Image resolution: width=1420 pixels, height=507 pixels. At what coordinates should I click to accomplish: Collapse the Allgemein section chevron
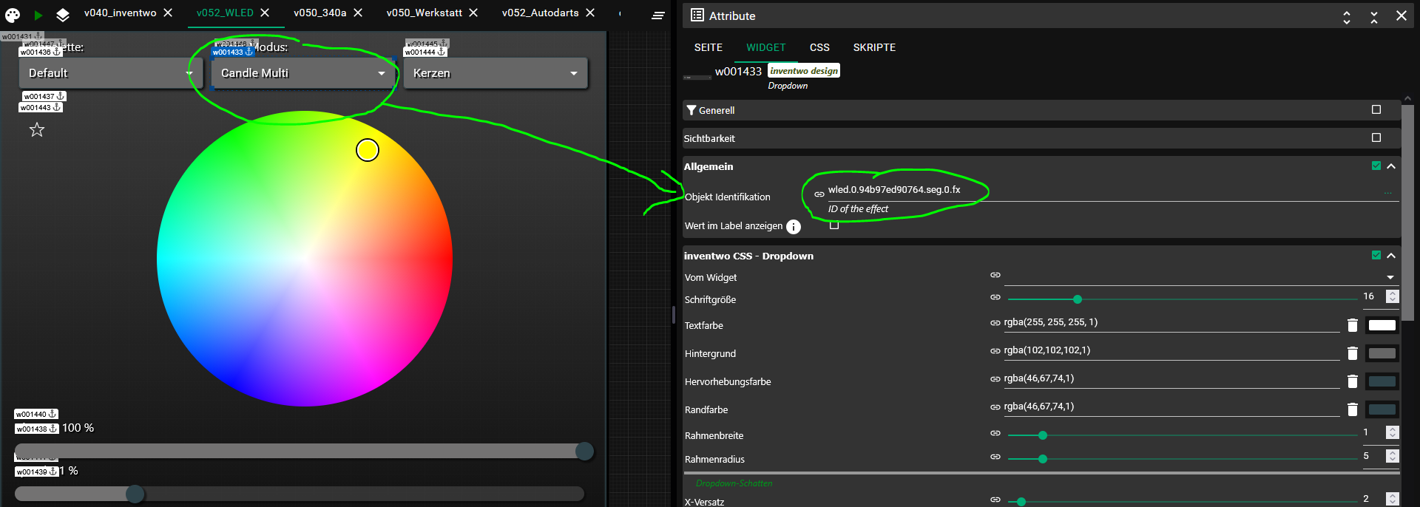(x=1391, y=166)
